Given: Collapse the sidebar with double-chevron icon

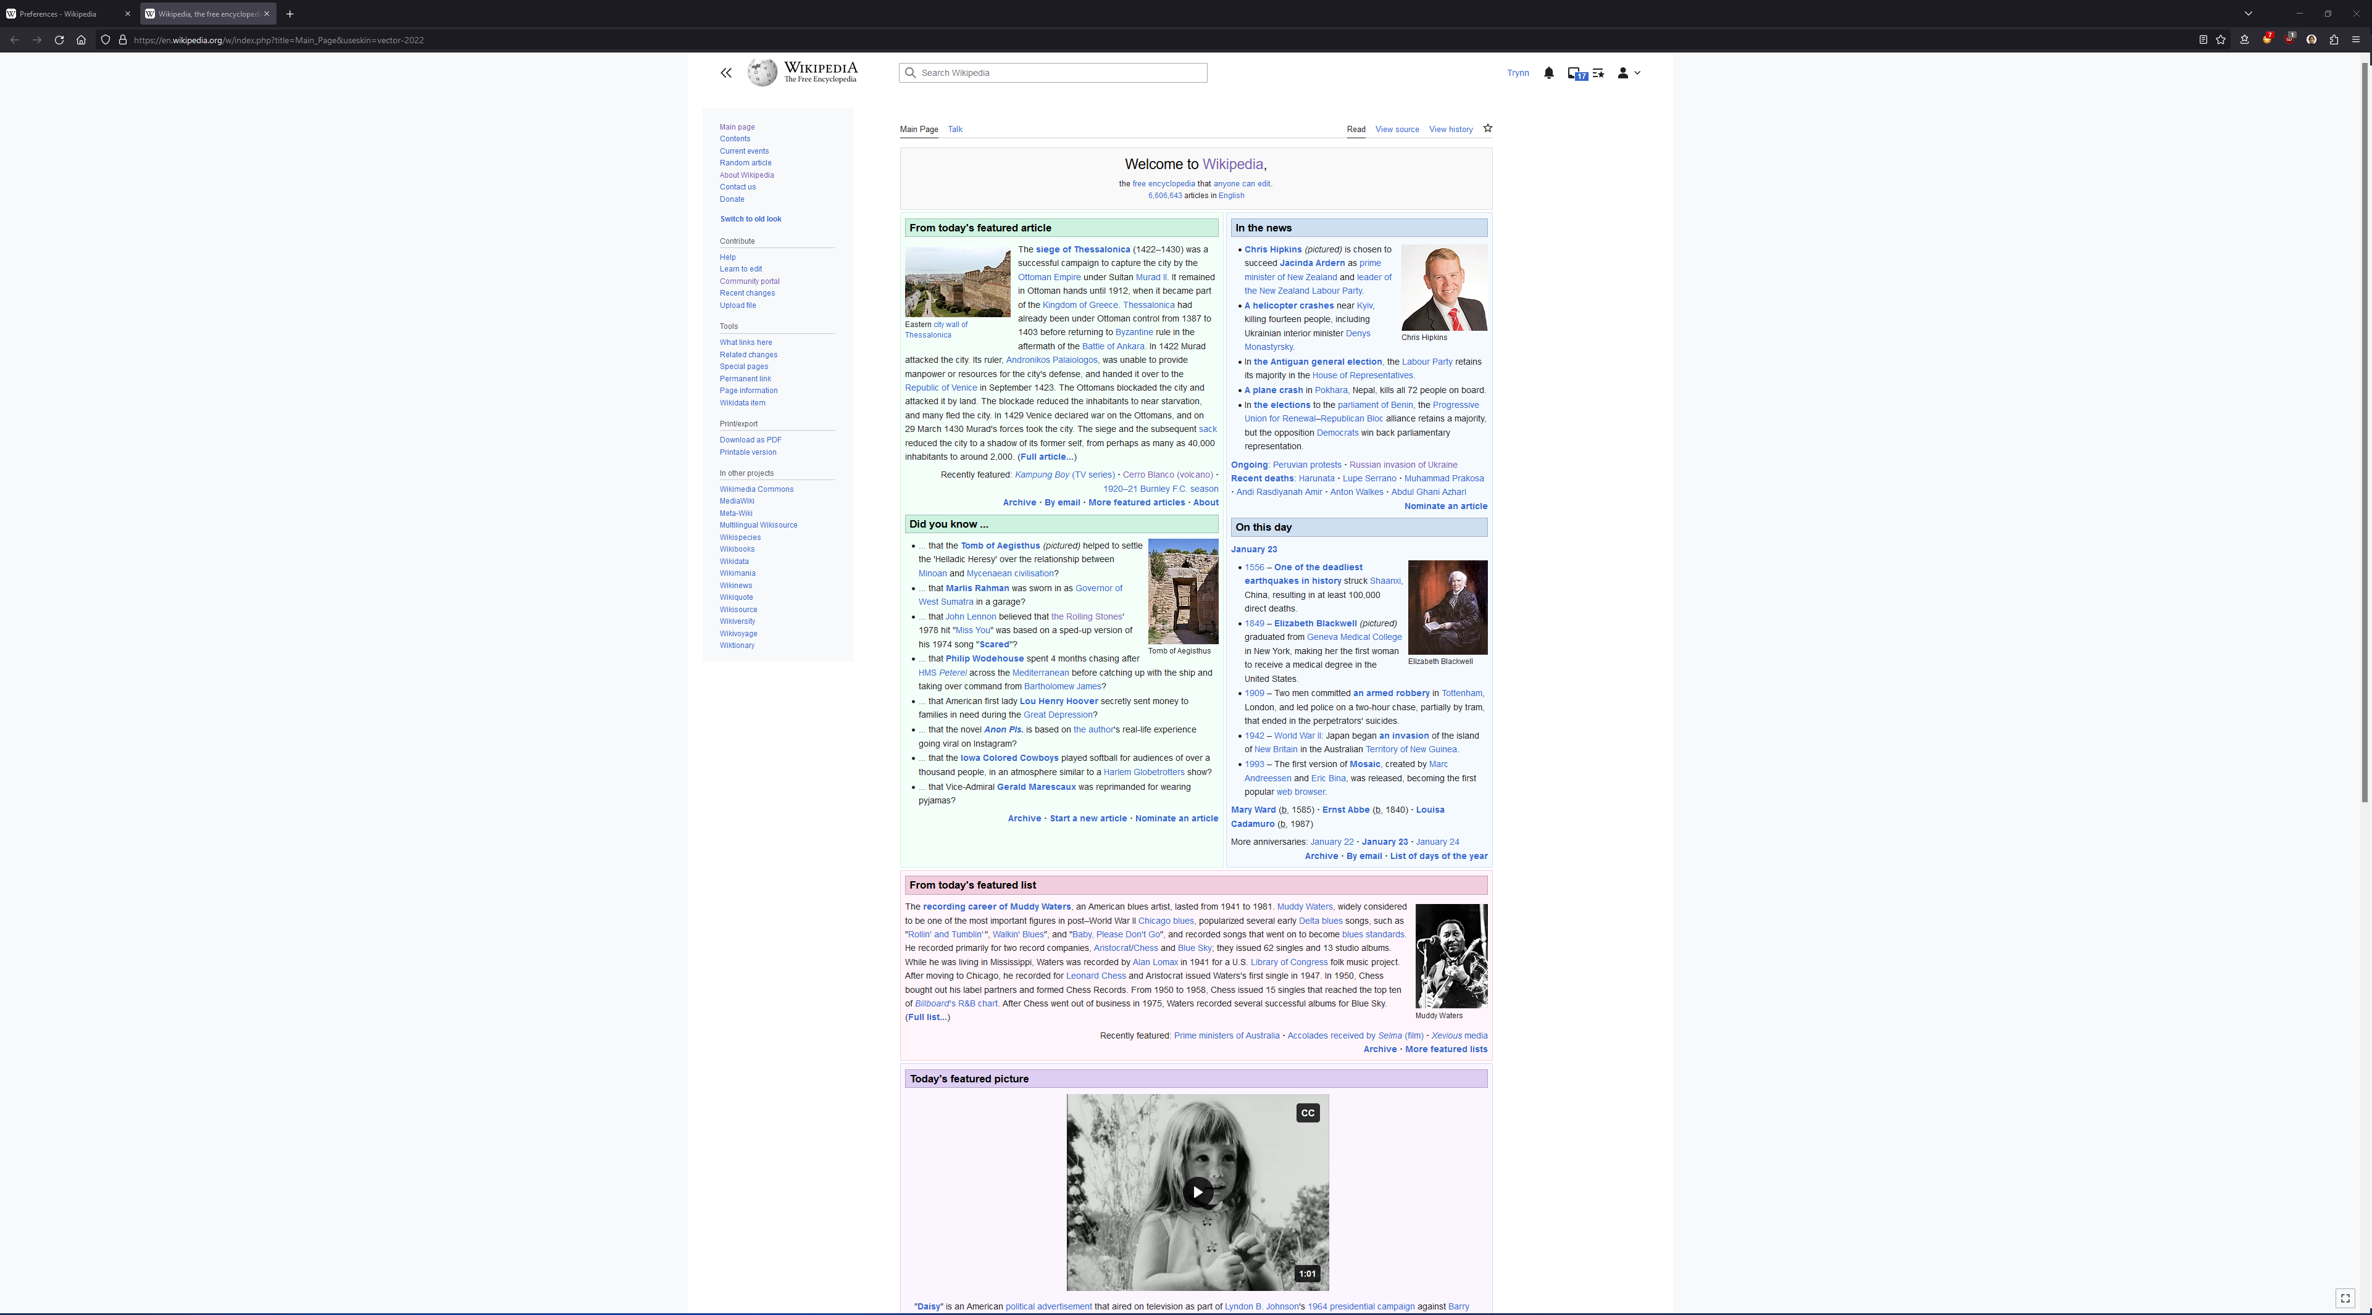Looking at the screenshot, I should (725, 73).
